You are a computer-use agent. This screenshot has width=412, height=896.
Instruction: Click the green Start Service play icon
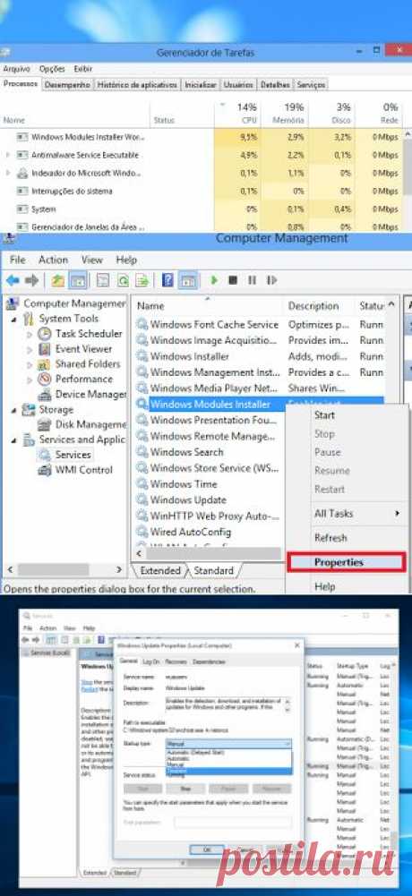214,280
